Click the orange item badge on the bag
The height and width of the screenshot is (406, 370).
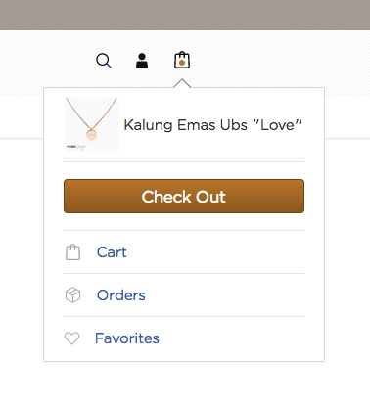182,63
